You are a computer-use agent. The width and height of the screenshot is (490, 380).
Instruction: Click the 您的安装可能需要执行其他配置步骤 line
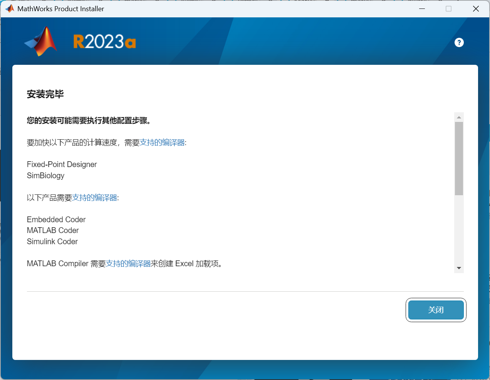[x=89, y=121]
